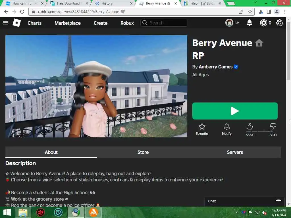291x218 pixels.
Task: Share this page from address bar
Action: click(241, 12)
